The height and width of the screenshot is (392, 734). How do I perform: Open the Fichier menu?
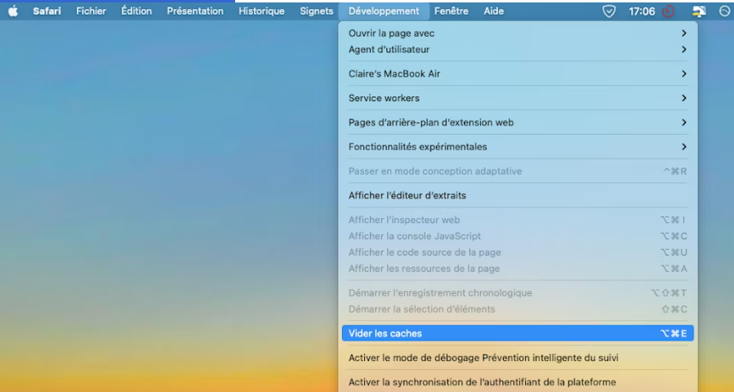click(91, 11)
